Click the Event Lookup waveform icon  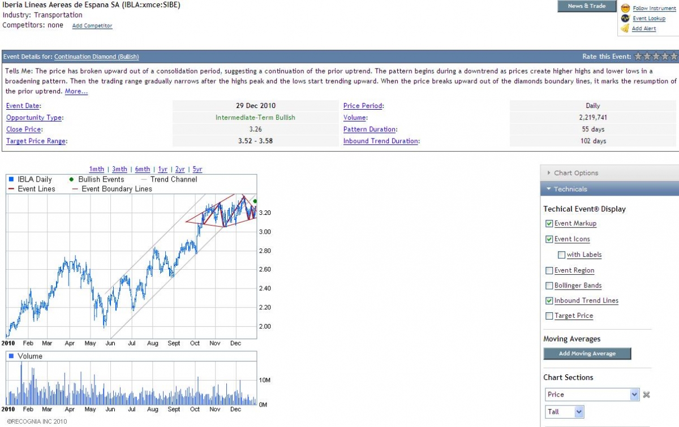625,18
